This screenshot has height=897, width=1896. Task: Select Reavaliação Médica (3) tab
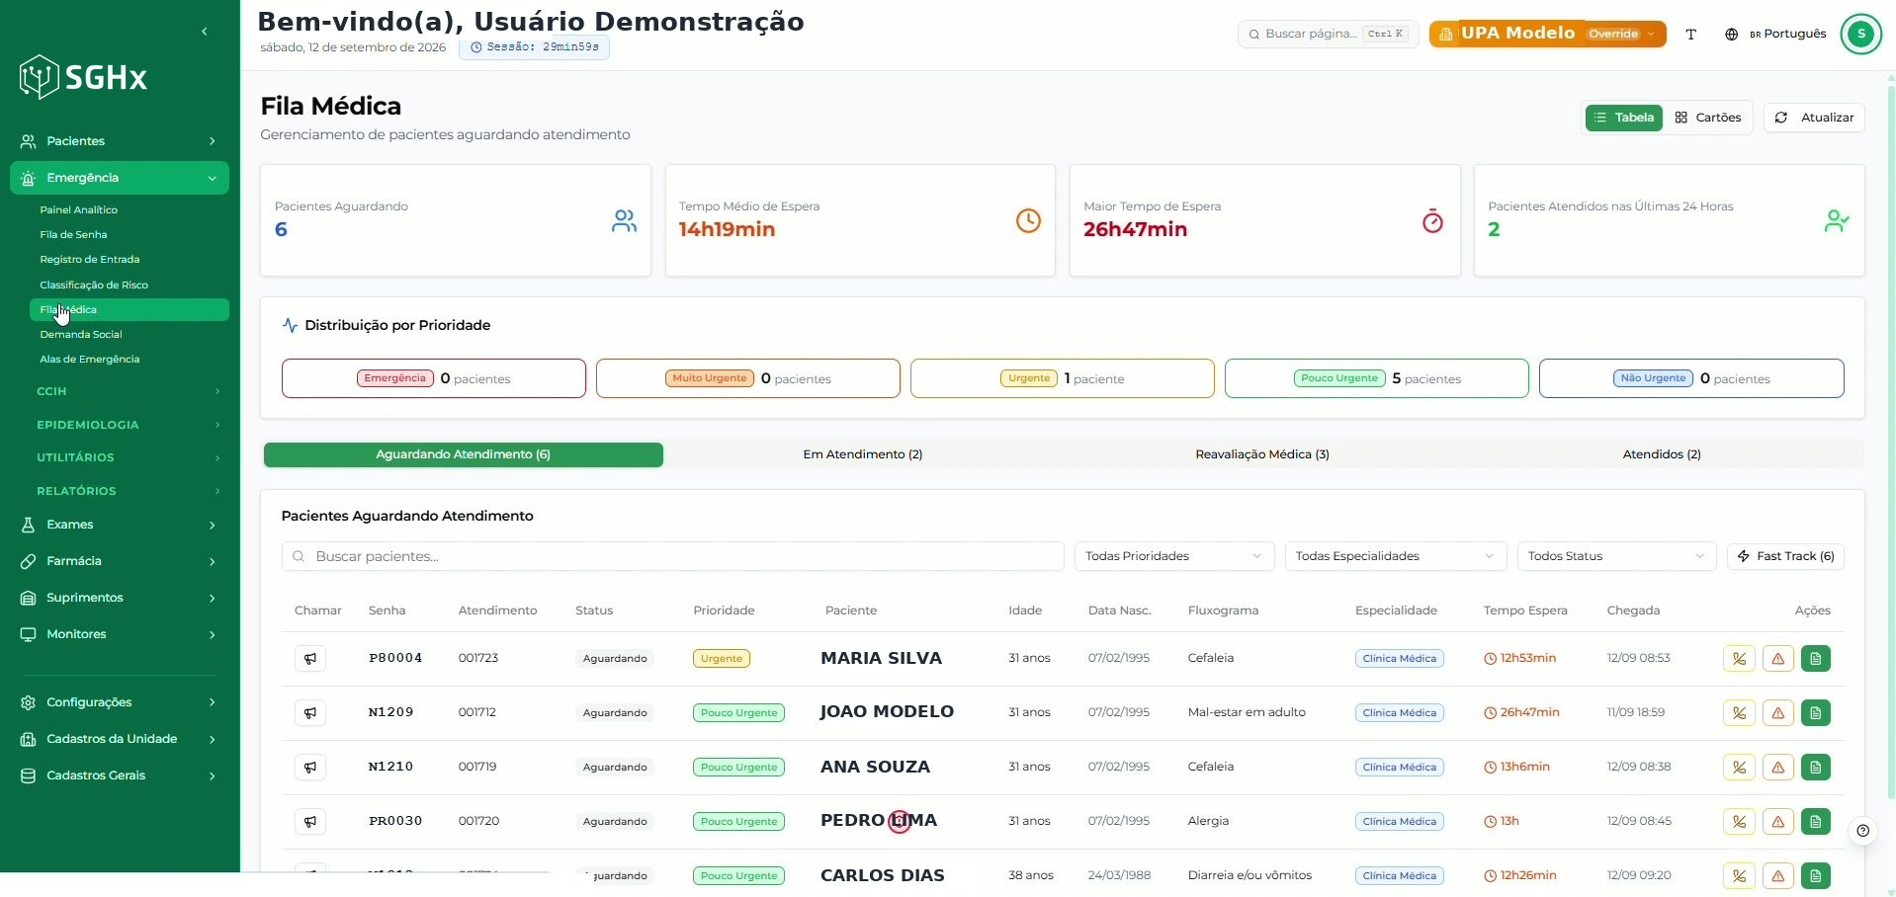pyautogui.click(x=1262, y=454)
